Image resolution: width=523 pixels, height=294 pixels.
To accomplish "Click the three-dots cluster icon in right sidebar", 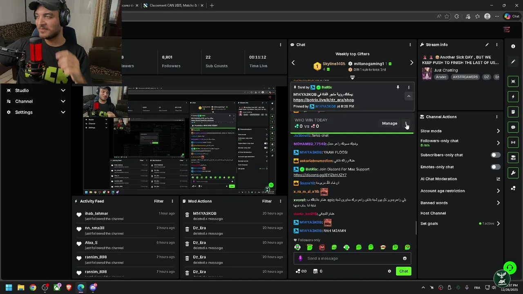I will [x=513, y=188].
